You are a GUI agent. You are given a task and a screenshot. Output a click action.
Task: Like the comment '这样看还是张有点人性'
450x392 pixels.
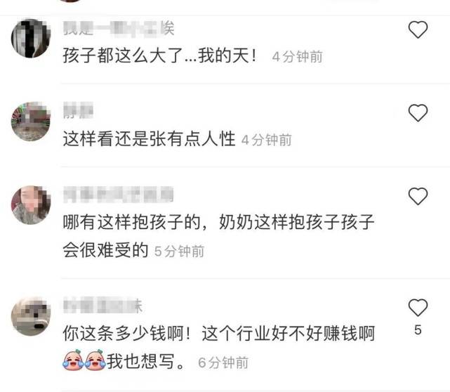[418, 112]
